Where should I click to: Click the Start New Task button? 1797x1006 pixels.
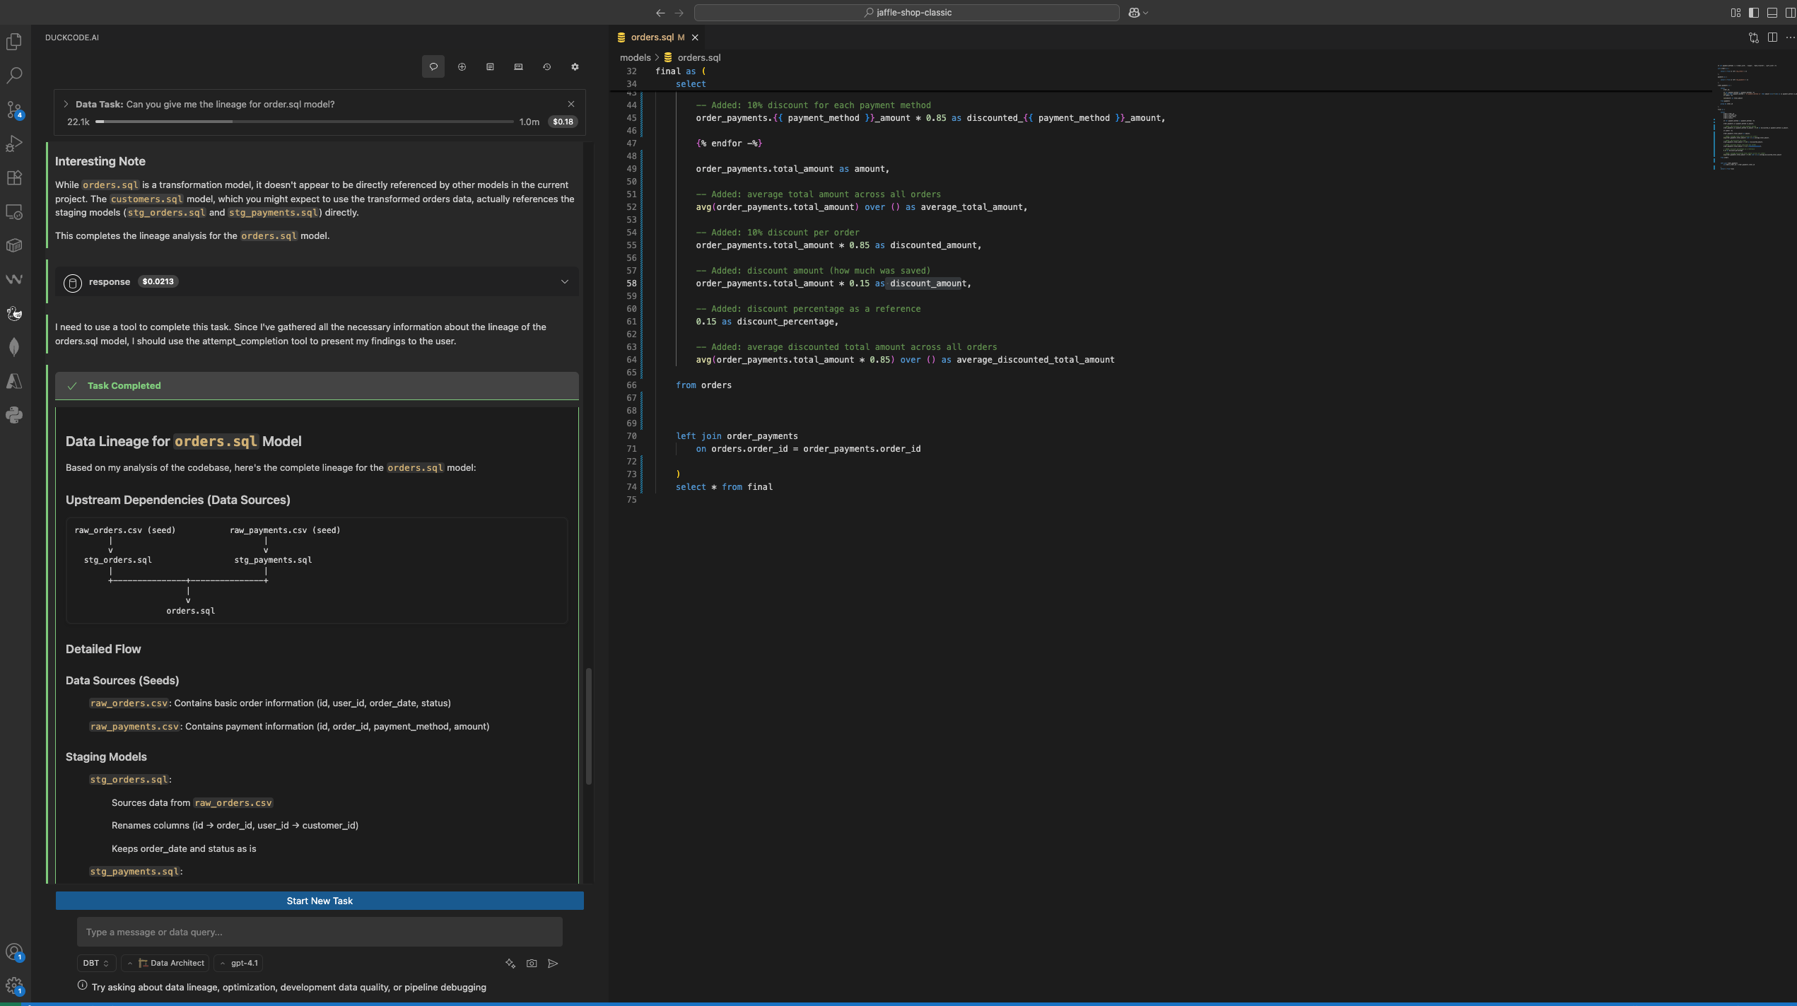320,901
